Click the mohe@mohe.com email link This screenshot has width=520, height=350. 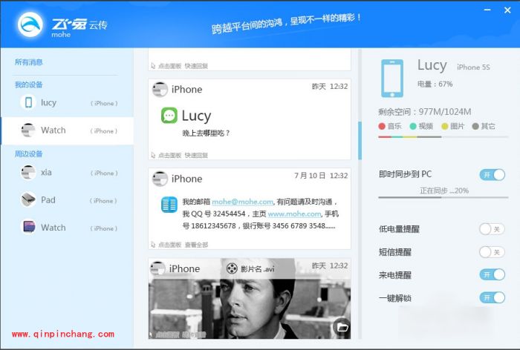tap(242, 202)
